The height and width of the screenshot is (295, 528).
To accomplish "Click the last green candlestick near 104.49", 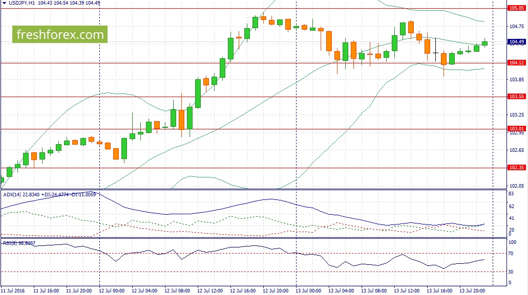I will [x=484, y=43].
